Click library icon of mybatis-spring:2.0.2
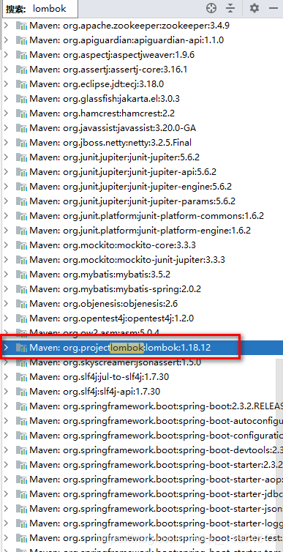The image size is (283, 552). click(x=21, y=289)
